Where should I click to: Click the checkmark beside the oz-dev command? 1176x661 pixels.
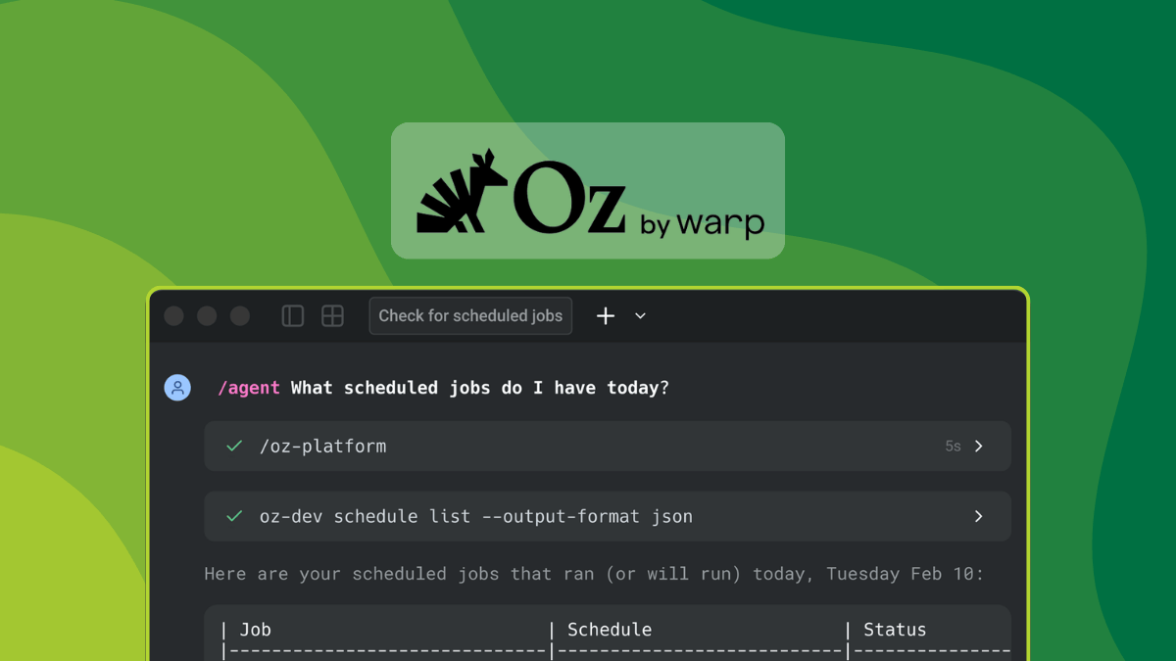tap(233, 516)
